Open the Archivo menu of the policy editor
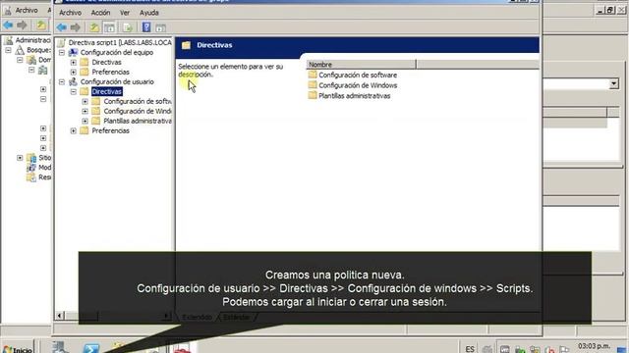 click(70, 13)
